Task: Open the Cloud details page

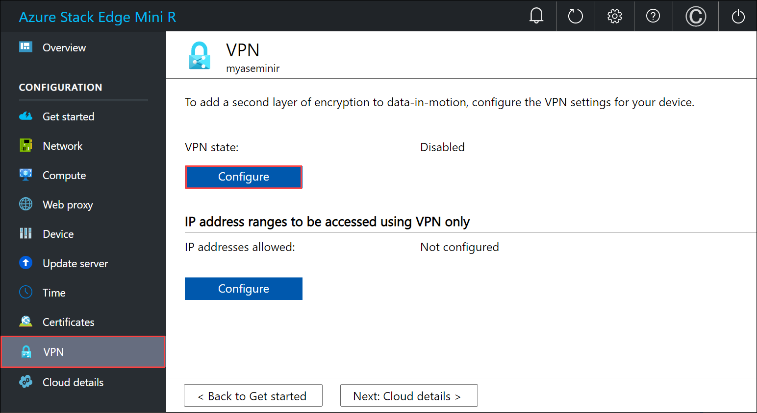Action: (x=73, y=382)
